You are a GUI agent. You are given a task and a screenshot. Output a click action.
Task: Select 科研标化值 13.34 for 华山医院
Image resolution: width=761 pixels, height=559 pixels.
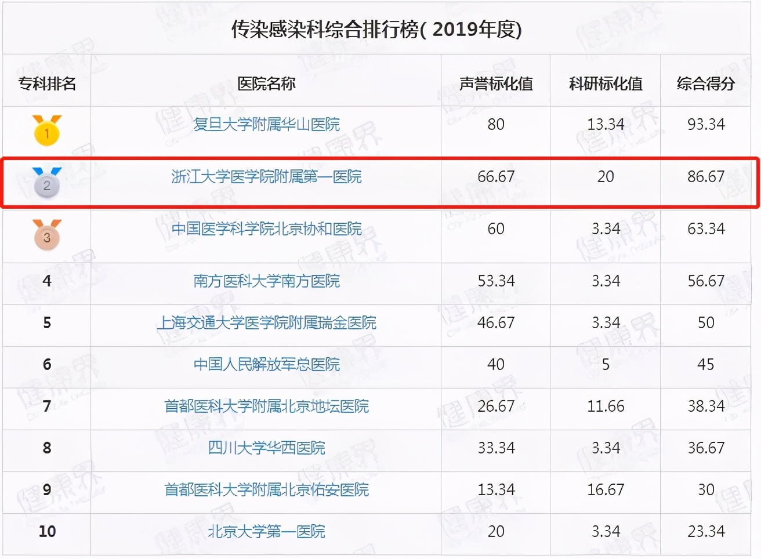click(x=606, y=124)
